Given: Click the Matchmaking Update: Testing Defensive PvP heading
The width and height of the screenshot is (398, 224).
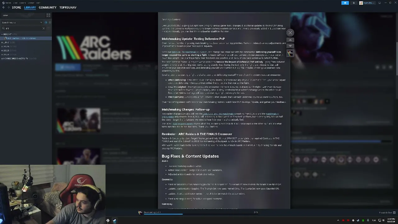Looking at the screenshot, I should point(193,39).
